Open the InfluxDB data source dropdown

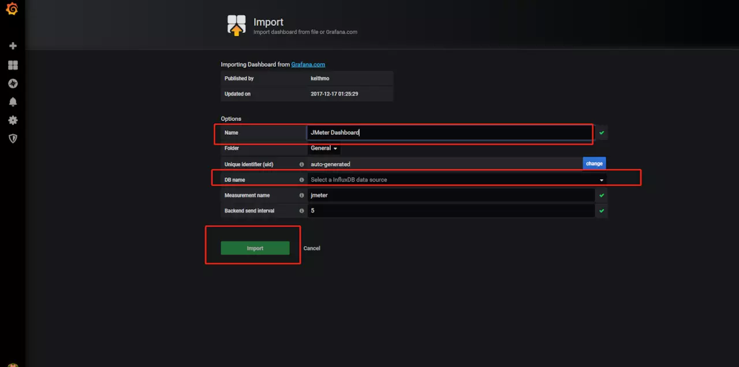tap(457, 180)
